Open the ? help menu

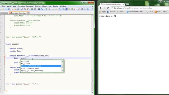click(68, 6)
